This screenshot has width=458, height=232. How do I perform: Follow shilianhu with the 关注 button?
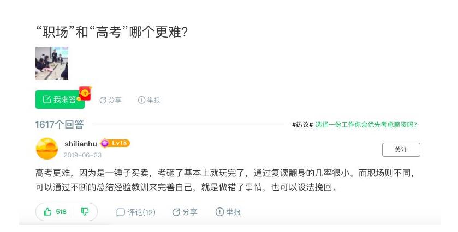point(401,149)
